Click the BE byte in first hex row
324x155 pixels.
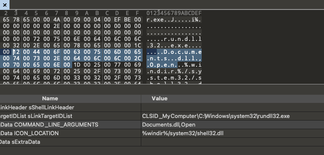127,20
